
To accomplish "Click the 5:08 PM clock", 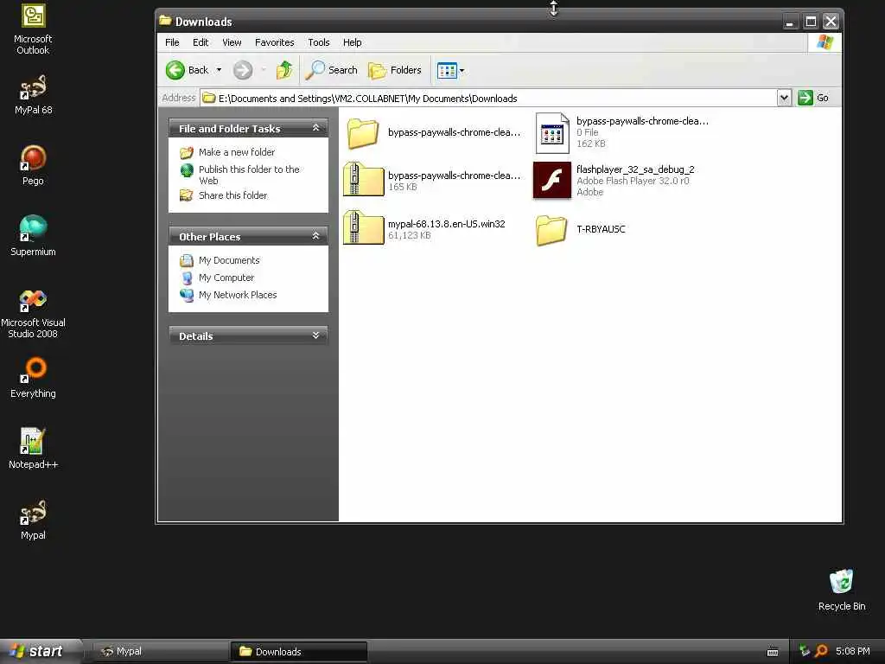I will (x=852, y=651).
